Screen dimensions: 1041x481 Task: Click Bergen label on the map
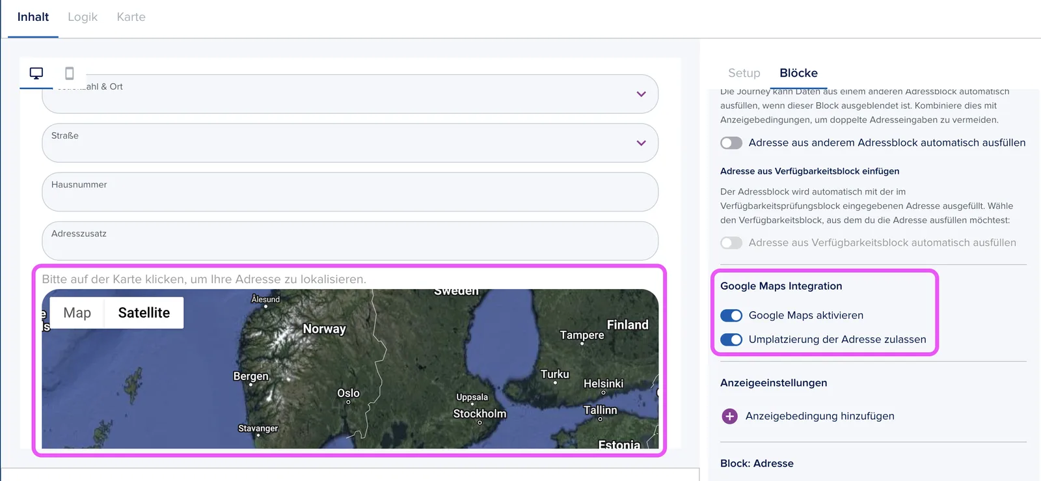pos(250,376)
